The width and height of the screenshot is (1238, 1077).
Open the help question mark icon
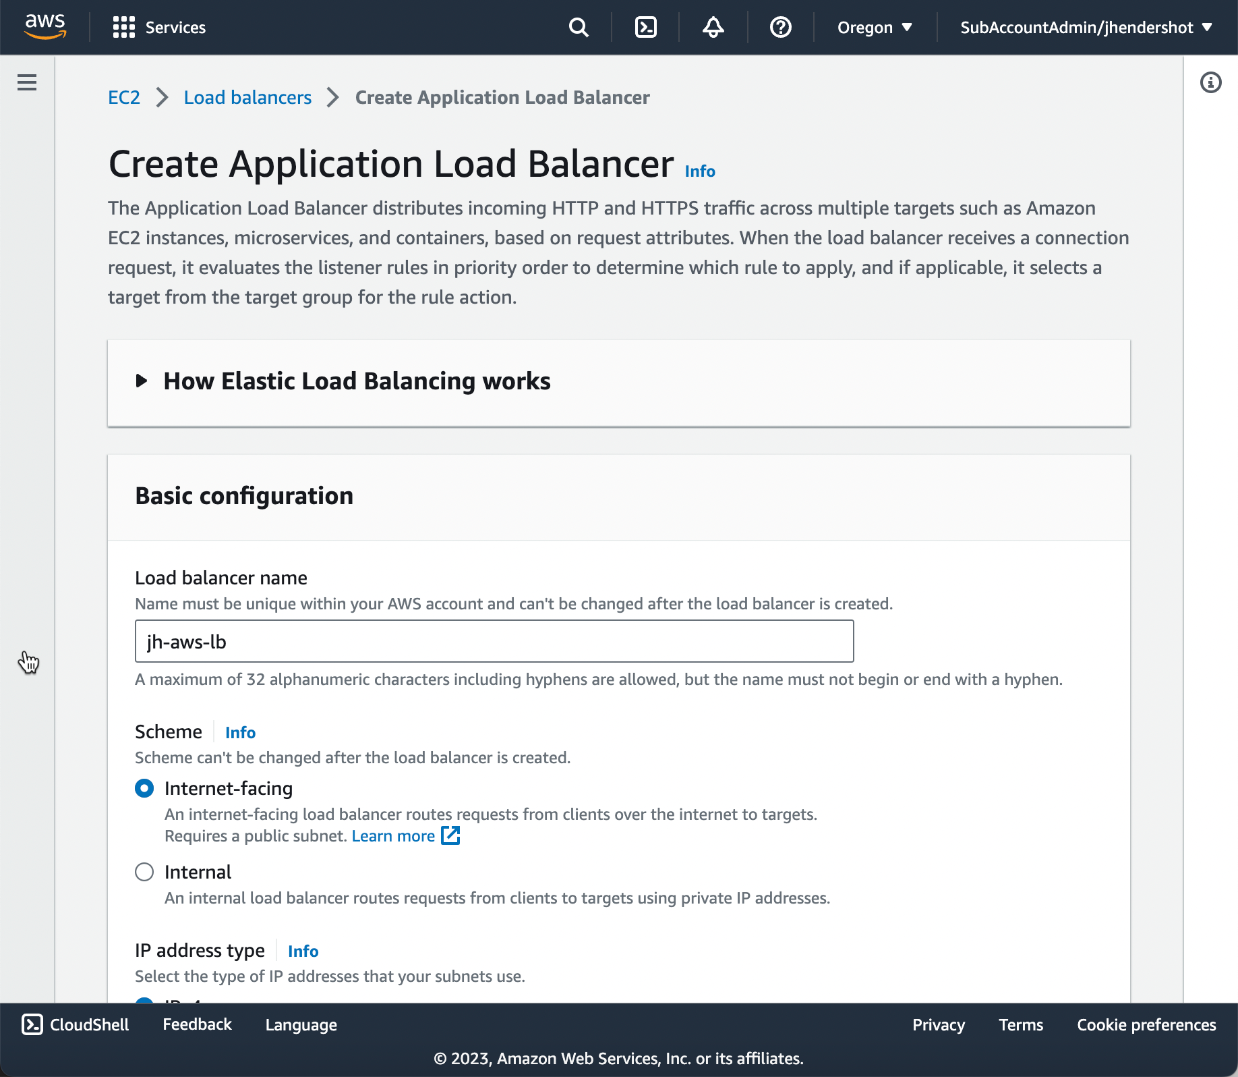(780, 28)
